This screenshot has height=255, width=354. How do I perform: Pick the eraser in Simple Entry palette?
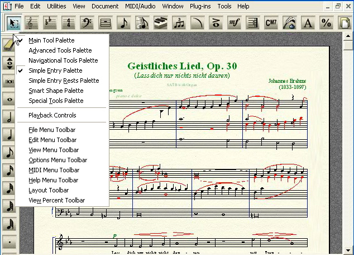pos(9,45)
